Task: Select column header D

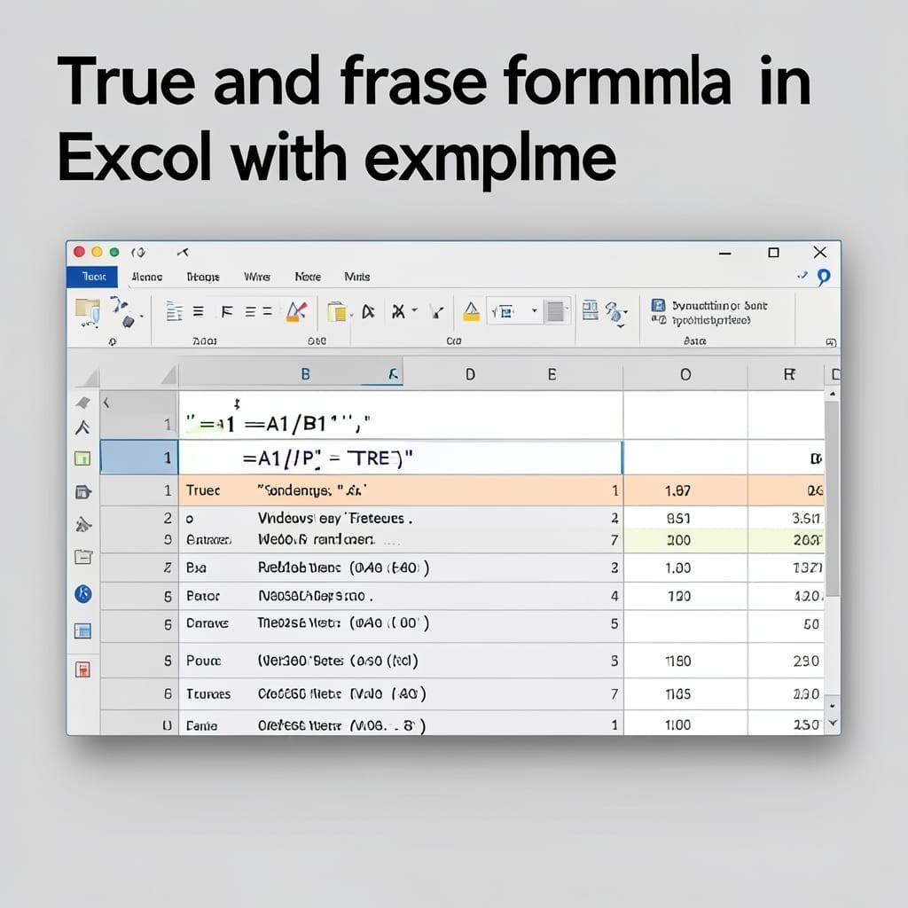Action: [470, 374]
